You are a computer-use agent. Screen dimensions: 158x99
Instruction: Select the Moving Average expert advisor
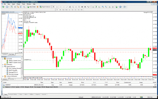point(13,74)
